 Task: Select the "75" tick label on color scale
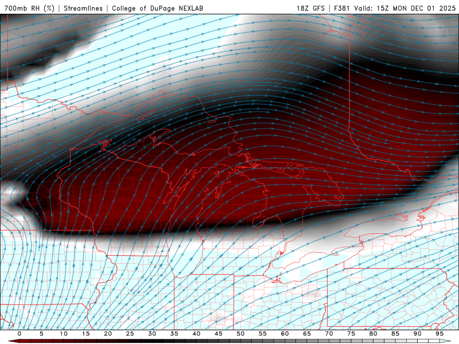click(x=351, y=334)
